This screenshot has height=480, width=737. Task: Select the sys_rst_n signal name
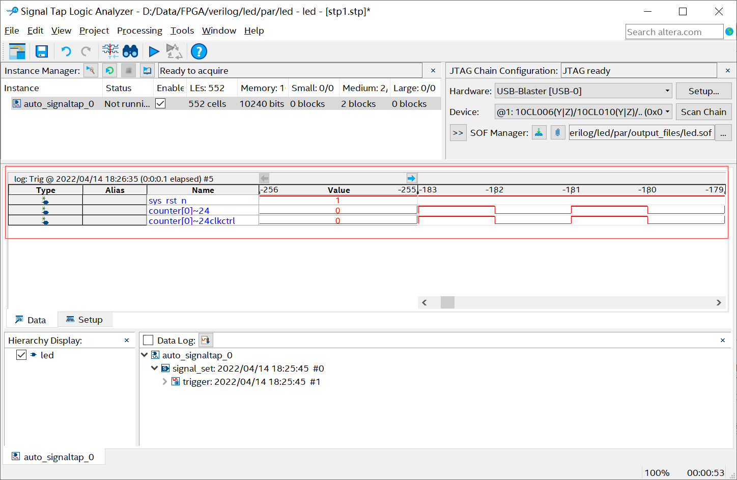point(167,201)
